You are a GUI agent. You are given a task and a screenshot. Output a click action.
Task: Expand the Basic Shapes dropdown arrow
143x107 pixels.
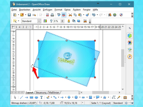[73, 98]
